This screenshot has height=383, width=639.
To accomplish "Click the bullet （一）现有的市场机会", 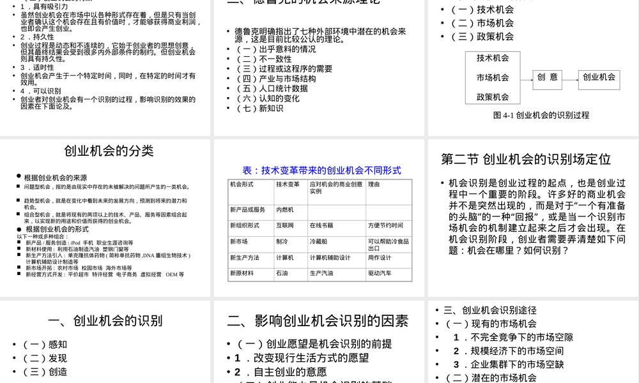I will tap(491, 324).
